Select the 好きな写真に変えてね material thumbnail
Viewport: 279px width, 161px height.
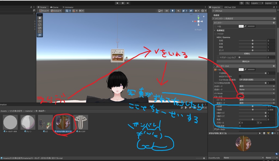(x=63, y=122)
